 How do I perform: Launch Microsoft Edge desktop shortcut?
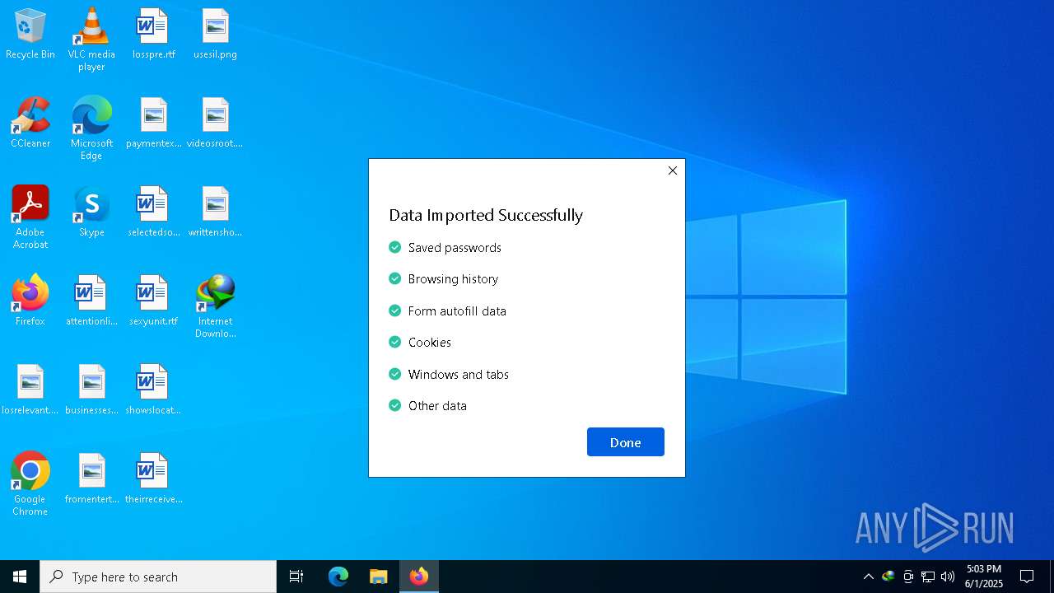[91, 128]
